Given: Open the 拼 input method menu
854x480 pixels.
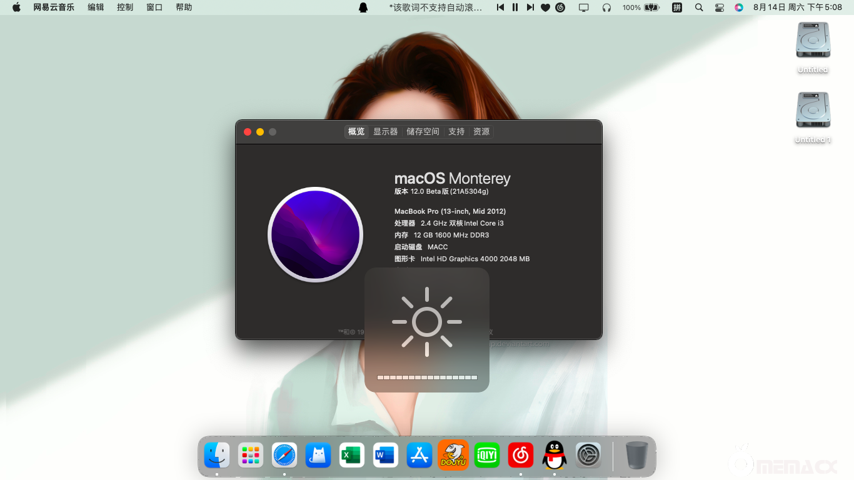Looking at the screenshot, I should tap(677, 7).
